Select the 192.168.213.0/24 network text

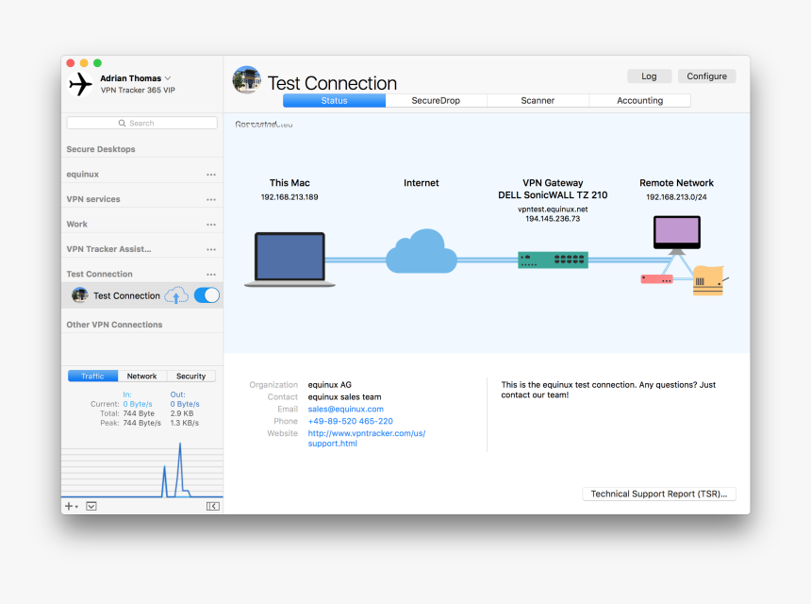click(676, 197)
